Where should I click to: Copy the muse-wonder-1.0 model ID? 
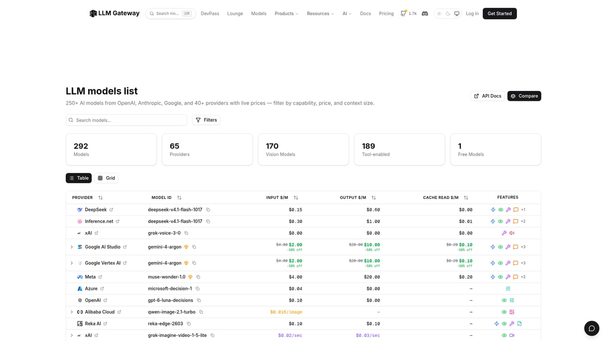tap(198, 277)
